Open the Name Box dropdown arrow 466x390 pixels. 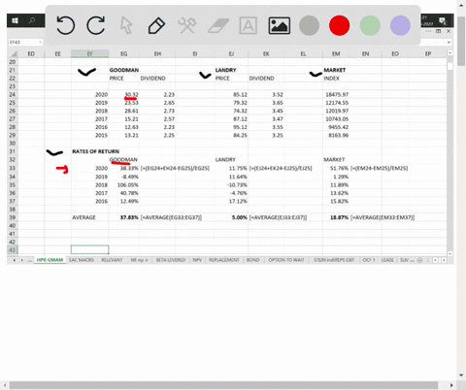click(x=40, y=42)
